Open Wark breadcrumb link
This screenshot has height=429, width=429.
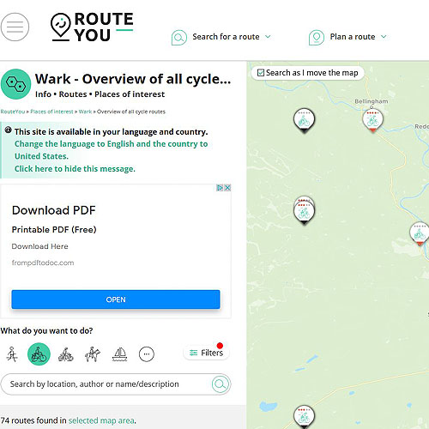pyautogui.click(x=85, y=112)
